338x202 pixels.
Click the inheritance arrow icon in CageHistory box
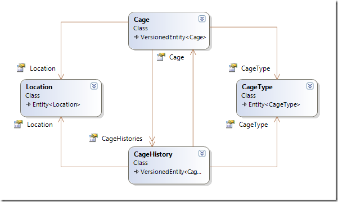click(x=136, y=172)
